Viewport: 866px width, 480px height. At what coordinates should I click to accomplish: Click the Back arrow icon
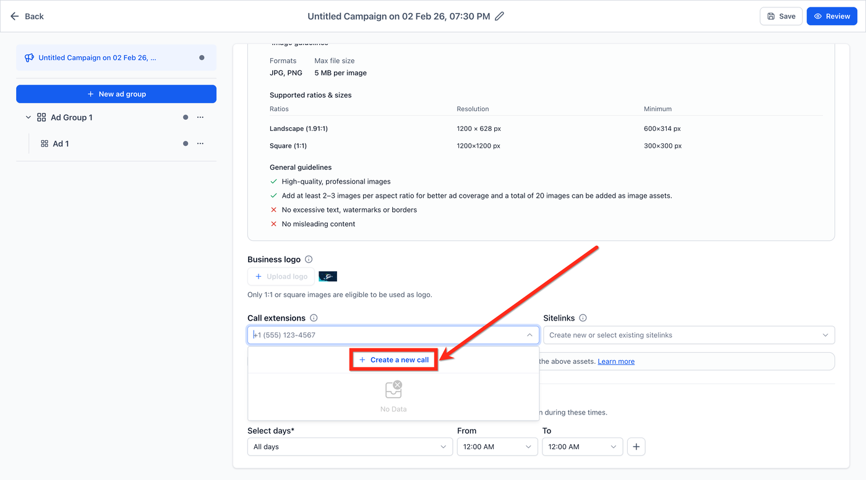[15, 16]
